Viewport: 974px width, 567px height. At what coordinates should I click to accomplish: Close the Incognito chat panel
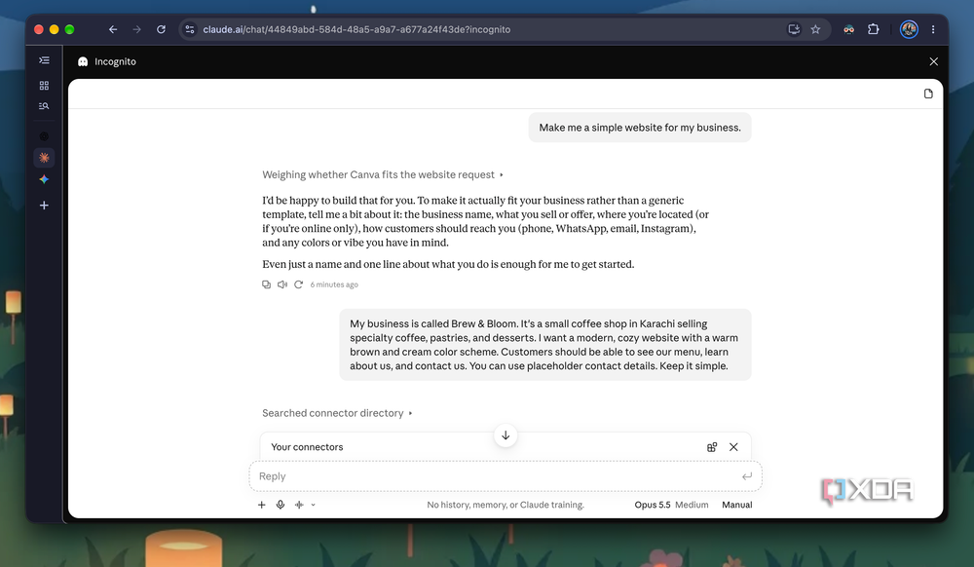coord(934,61)
